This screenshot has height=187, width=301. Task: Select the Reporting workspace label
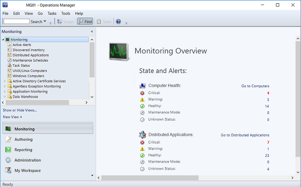[x=23, y=150]
